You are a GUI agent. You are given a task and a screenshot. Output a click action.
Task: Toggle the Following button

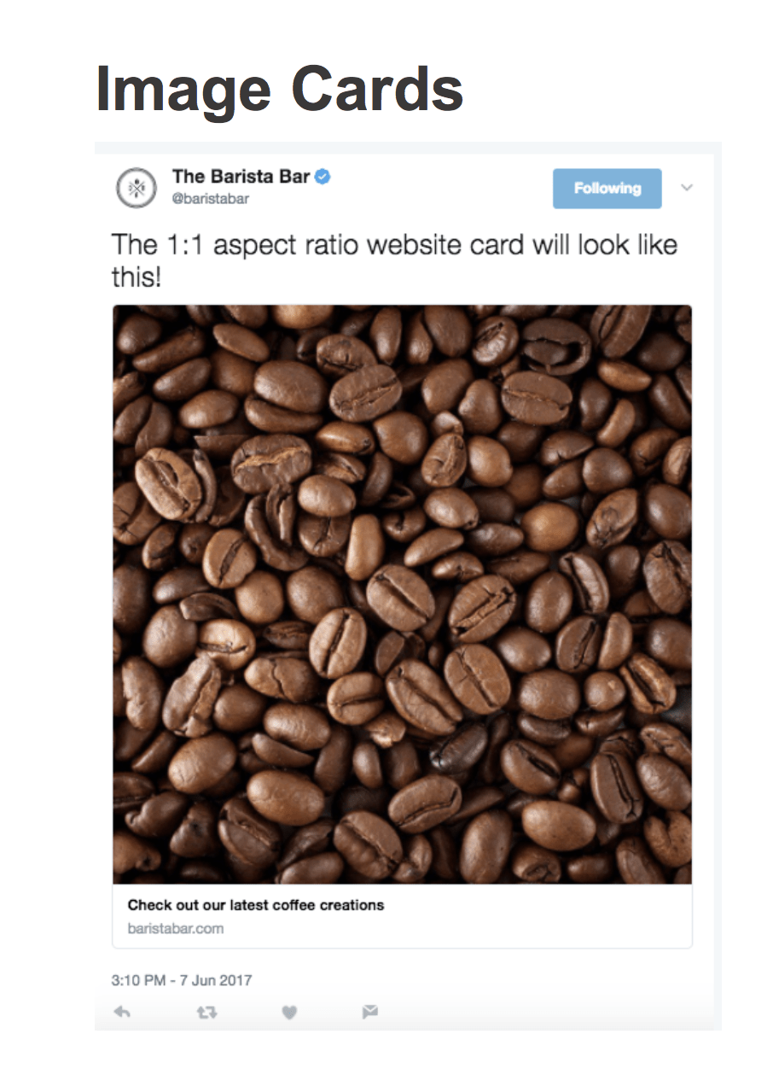click(x=607, y=188)
